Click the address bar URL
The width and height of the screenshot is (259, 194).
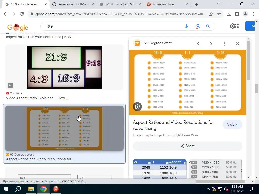(x=121, y=14)
